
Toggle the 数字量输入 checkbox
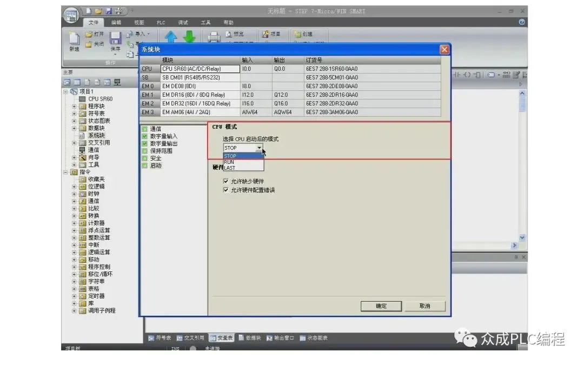click(x=145, y=136)
